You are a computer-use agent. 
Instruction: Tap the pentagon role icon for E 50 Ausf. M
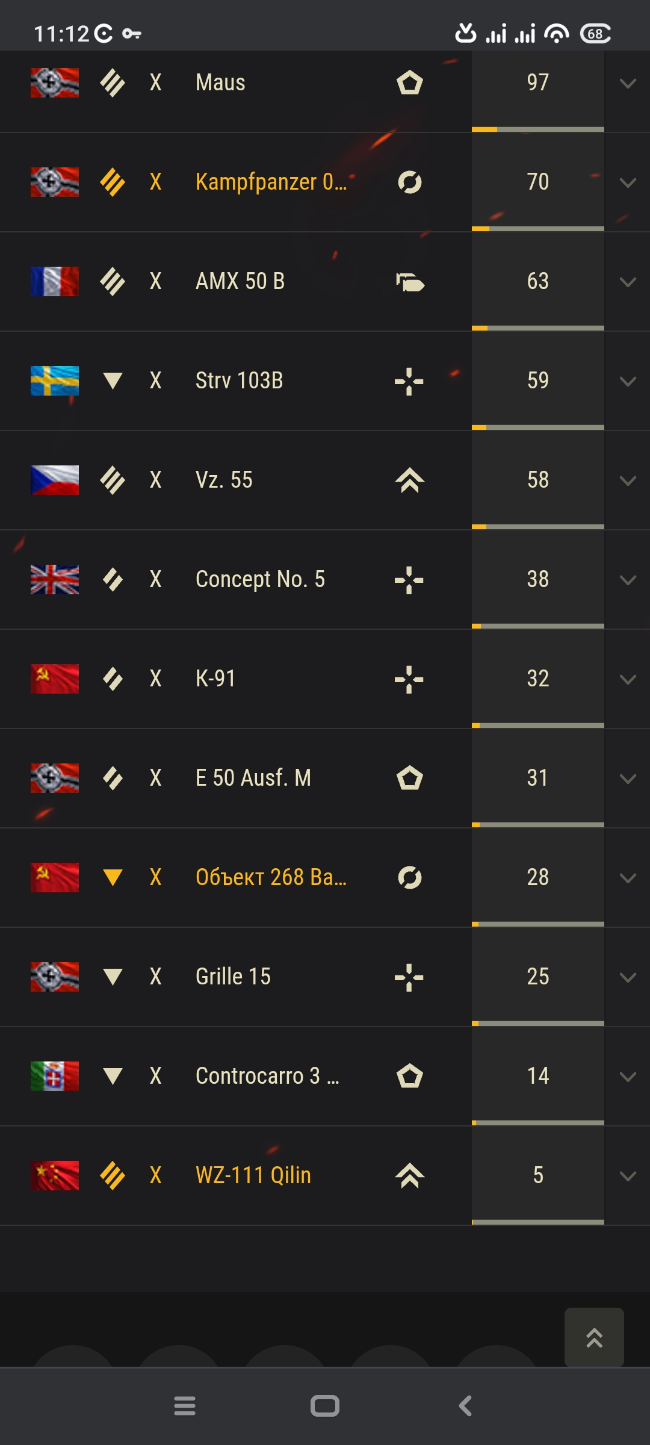pyautogui.click(x=410, y=777)
